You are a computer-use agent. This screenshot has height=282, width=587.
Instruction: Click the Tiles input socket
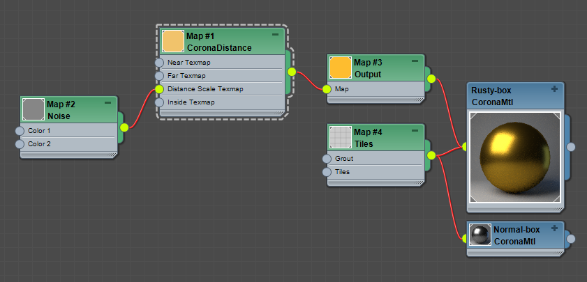click(x=327, y=172)
